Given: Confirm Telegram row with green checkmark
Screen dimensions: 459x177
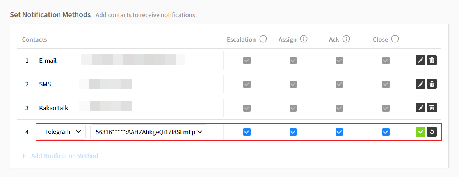Looking at the screenshot, I should [x=420, y=132].
